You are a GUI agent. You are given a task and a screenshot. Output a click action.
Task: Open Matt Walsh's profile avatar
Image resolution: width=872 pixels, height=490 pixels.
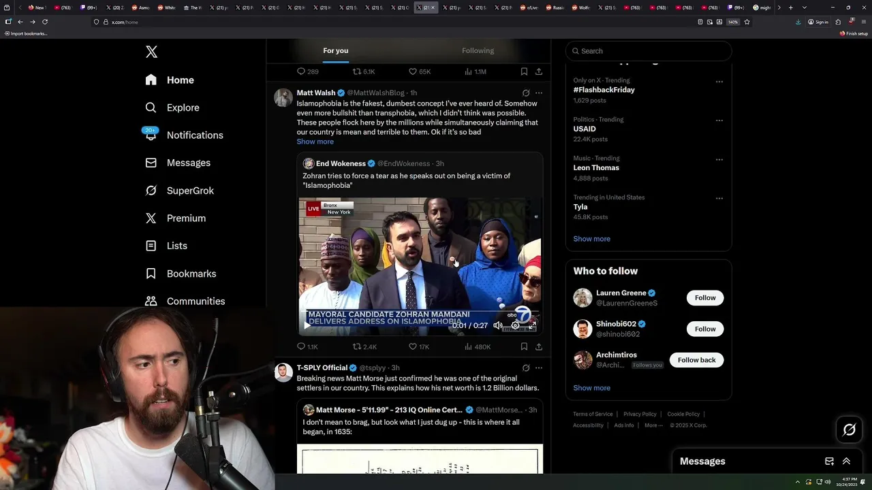click(x=283, y=98)
